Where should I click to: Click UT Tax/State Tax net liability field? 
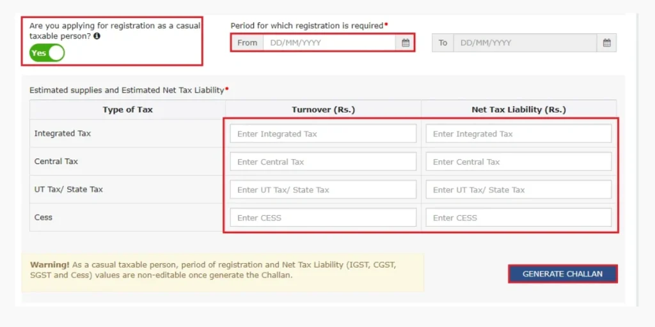tap(518, 190)
